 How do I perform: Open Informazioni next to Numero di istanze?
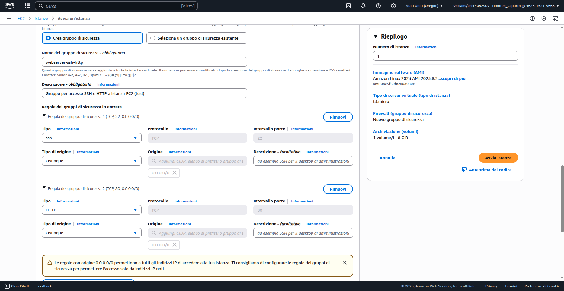426,47
